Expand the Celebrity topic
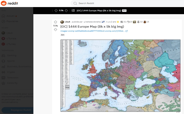Screen dimensions: 184x114 pyautogui.click(x=12, y=83)
